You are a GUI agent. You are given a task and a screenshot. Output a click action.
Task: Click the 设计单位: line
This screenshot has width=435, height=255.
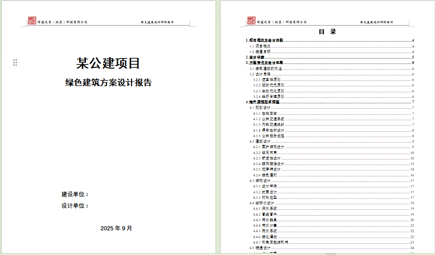[x=75, y=206]
